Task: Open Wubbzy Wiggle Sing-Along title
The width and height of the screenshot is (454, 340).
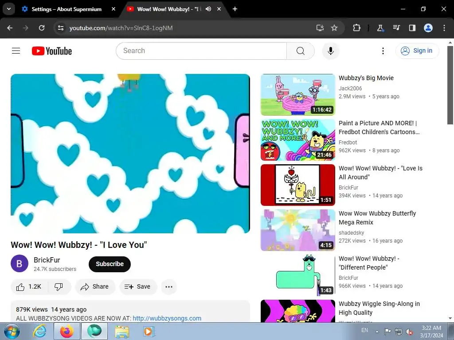Action: click(x=379, y=308)
